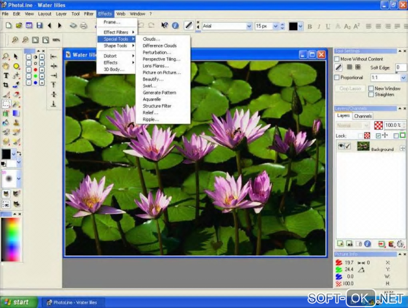Viewport: 408px width, 308px height.
Task: Click the layer opacity 100.0 % field
Action: click(394, 125)
